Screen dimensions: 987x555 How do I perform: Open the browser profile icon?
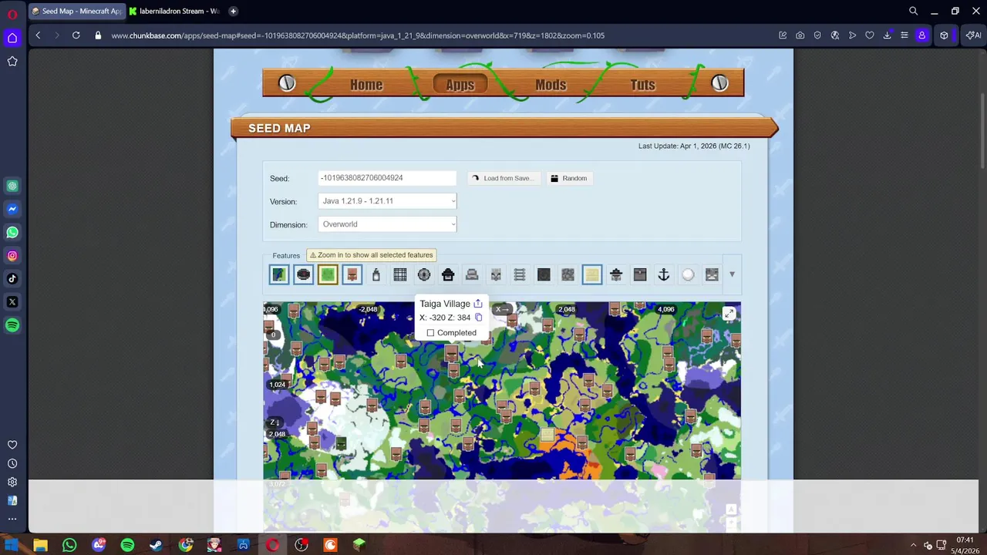tap(921, 35)
